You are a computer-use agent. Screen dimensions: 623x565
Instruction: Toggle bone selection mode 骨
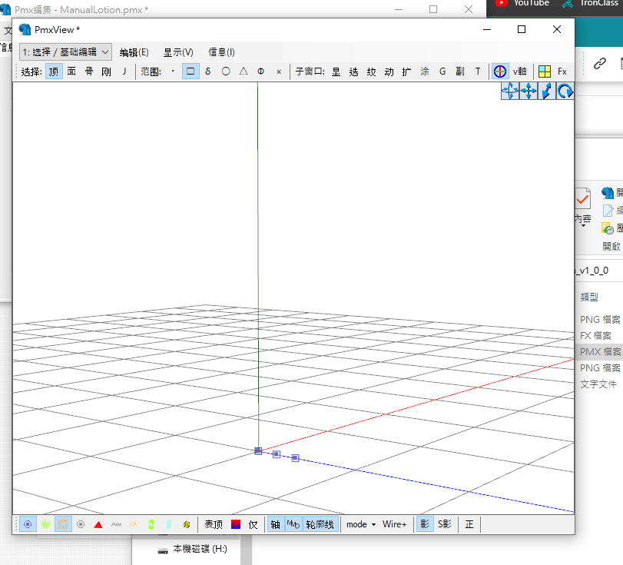[89, 71]
